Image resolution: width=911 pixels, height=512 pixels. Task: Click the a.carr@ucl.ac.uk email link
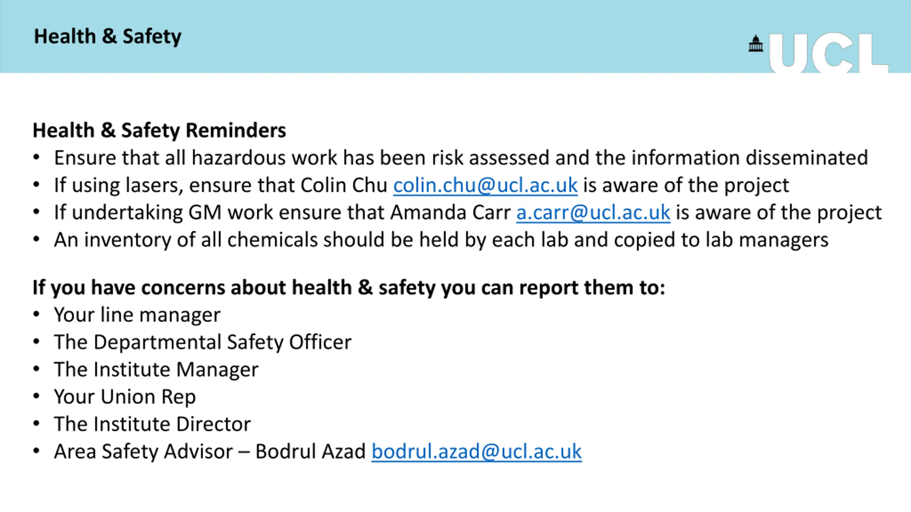(x=593, y=213)
